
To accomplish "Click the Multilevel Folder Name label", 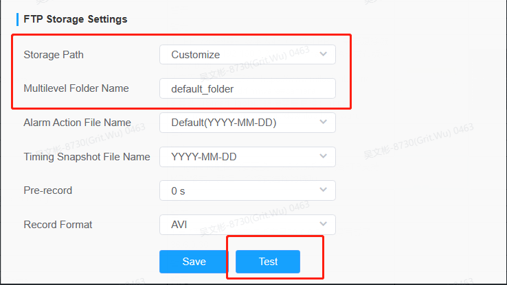I will point(76,88).
